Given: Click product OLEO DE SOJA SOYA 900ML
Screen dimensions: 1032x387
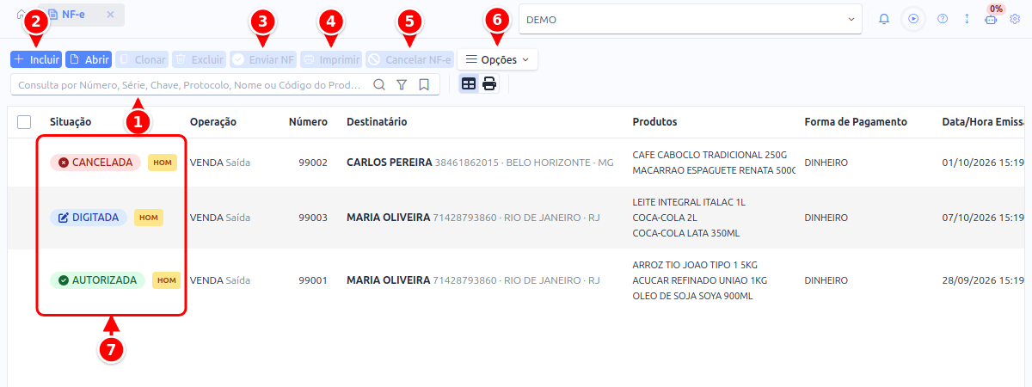Looking at the screenshot, I should 692,296.
